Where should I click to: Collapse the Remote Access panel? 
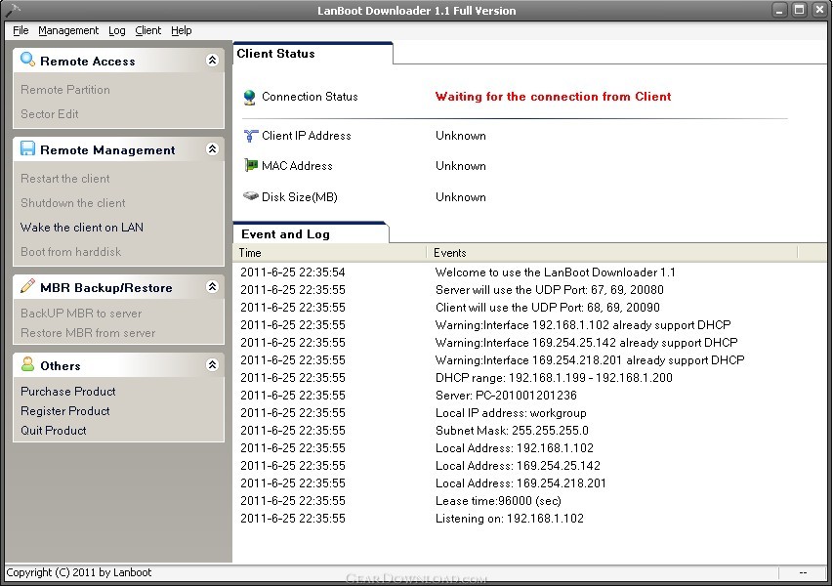tap(212, 60)
